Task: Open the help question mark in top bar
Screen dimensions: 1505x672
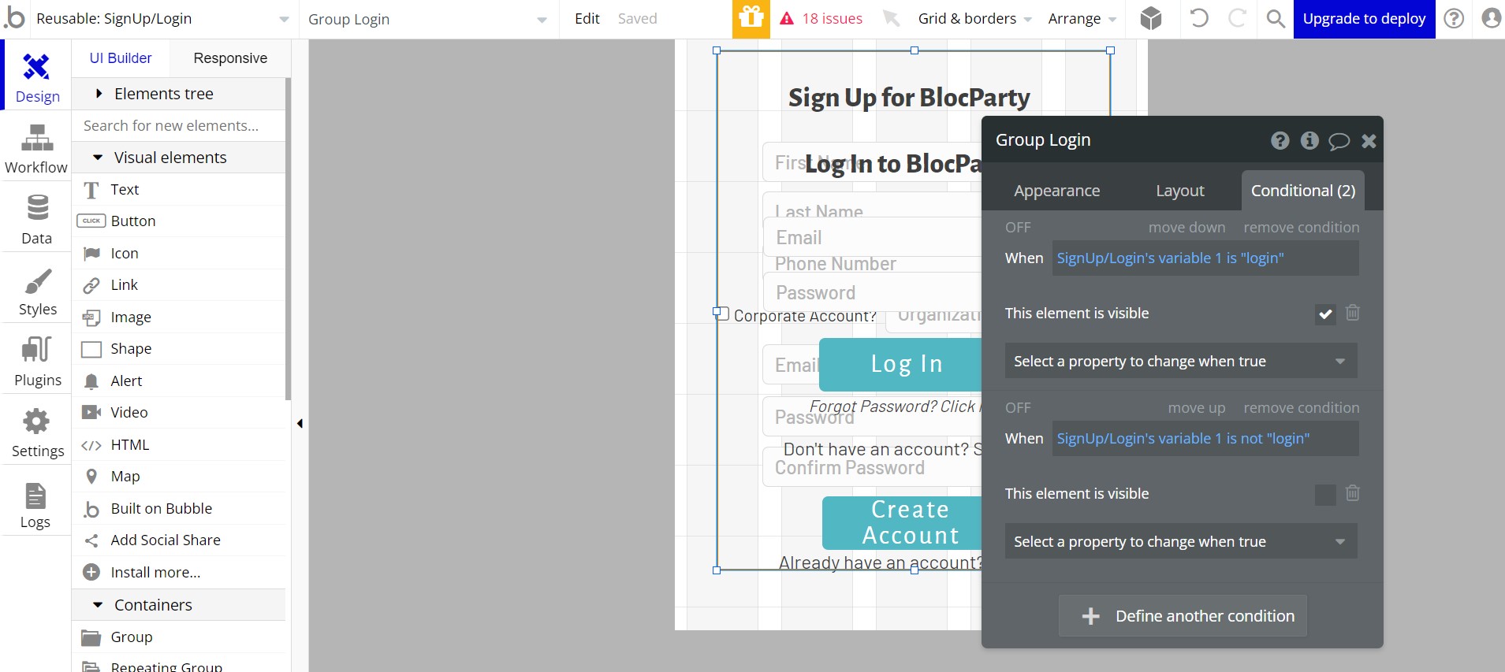Action: pyautogui.click(x=1454, y=18)
